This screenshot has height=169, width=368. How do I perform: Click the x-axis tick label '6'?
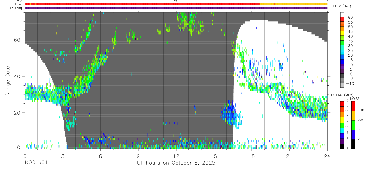coord(100,156)
